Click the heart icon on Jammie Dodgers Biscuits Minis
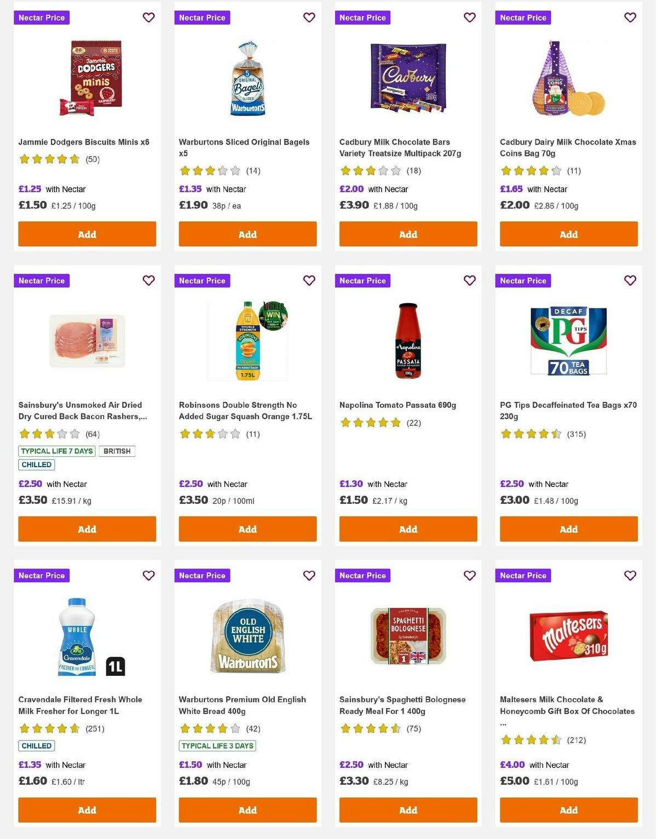The height and width of the screenshot is (839, 657). (x=148, y=18)
